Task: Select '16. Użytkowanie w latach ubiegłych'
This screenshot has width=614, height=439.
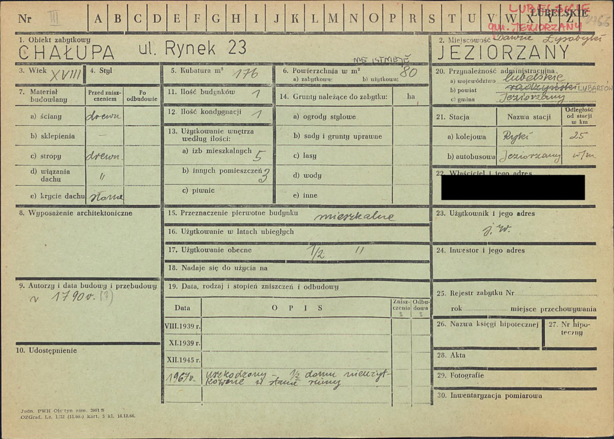Action: (231, 232)
